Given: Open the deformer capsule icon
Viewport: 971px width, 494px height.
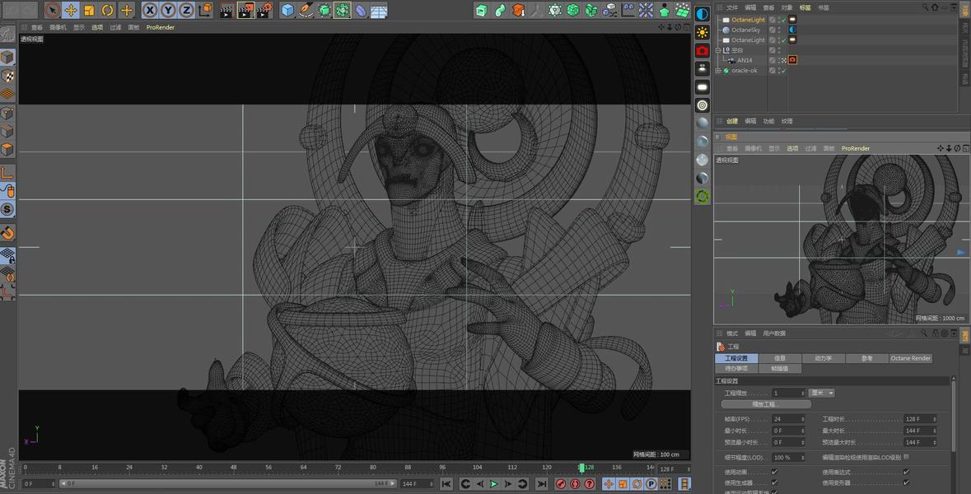Looking at the screenshot, I should click(361, 10).
